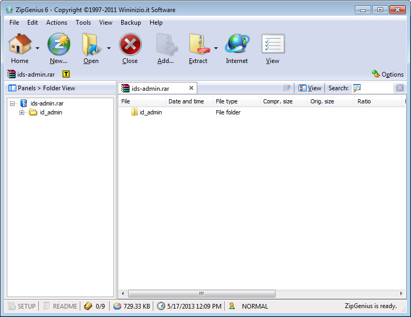Expand id_admin tree node
This screenshot has width=411, height=317.
click(22, 113)
